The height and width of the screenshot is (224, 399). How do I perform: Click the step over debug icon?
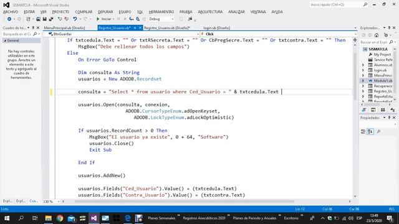[138, 19]
